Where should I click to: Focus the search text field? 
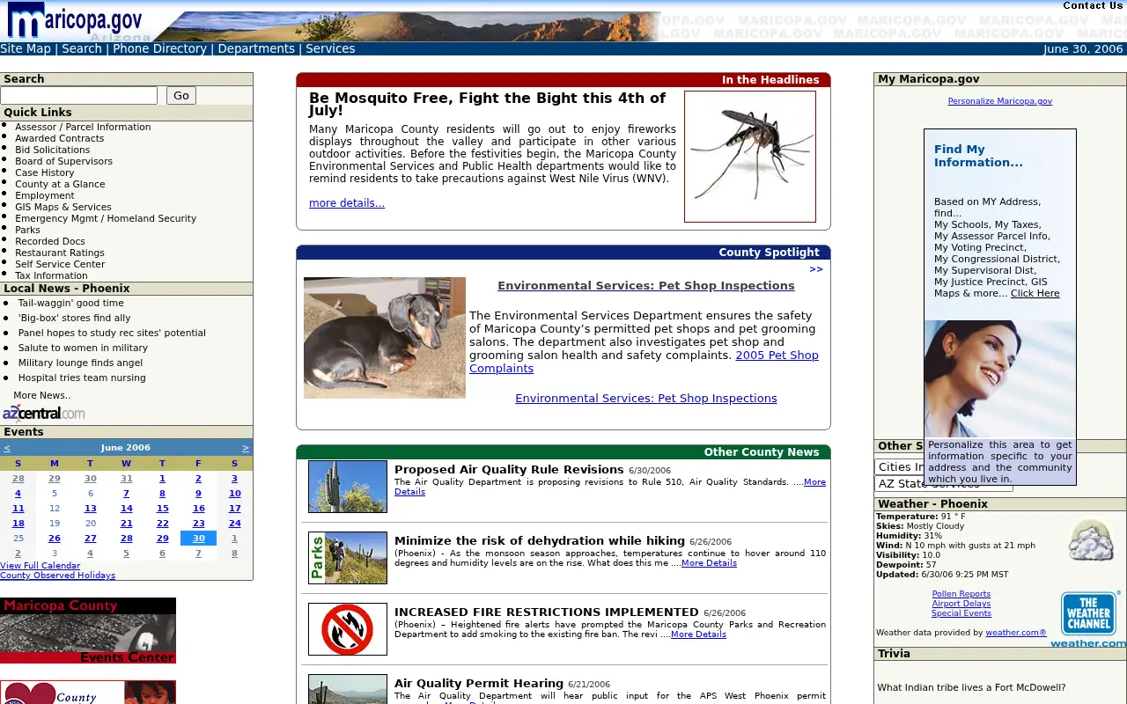point(79,95)
